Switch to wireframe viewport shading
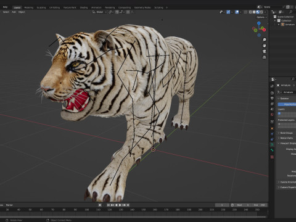Screen dimensions: 296x222 [250, 12]
